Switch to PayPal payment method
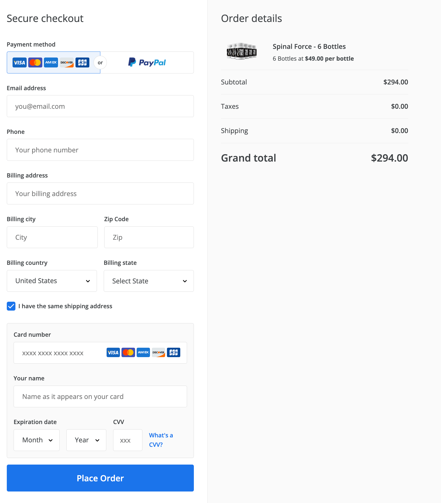 pyautogui.click(x=147, y=63)
